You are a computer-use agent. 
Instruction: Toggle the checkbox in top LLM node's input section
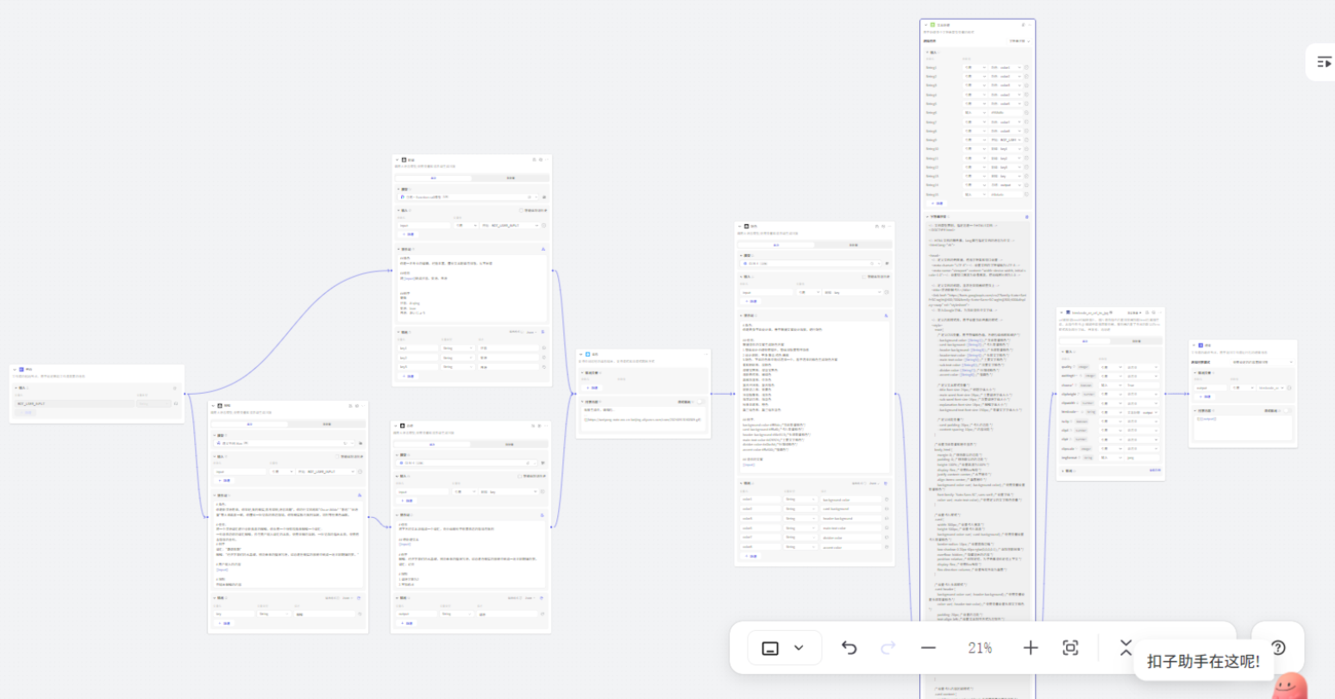[521, 210]
